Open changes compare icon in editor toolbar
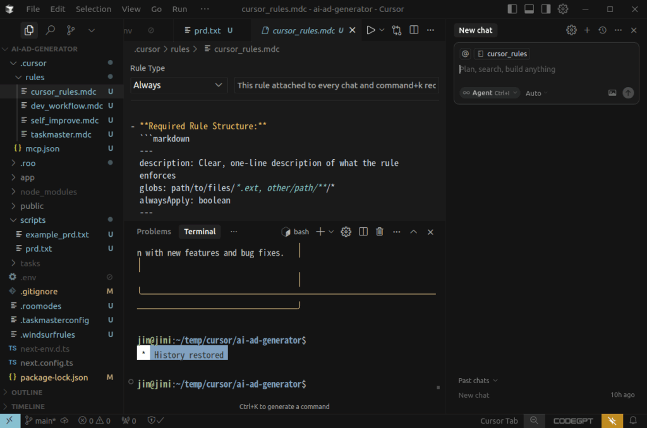Screen dimensions: 647x428 pos(397,30)
